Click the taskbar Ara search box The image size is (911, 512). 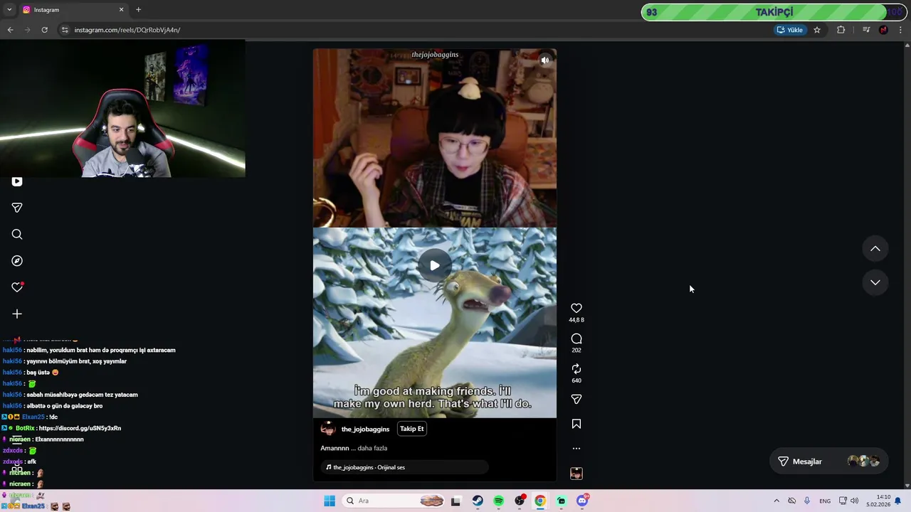[x=393, y=501]
